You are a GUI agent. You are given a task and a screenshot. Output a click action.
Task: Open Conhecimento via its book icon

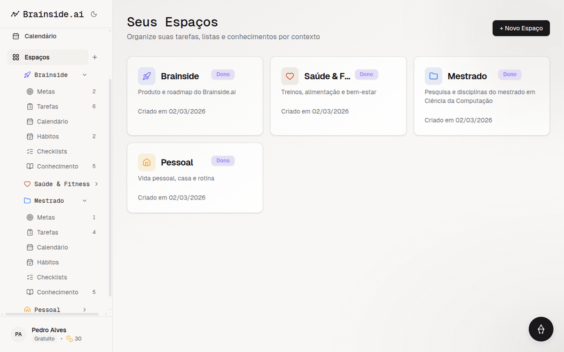pyautogui.click(x=30, y=166)
